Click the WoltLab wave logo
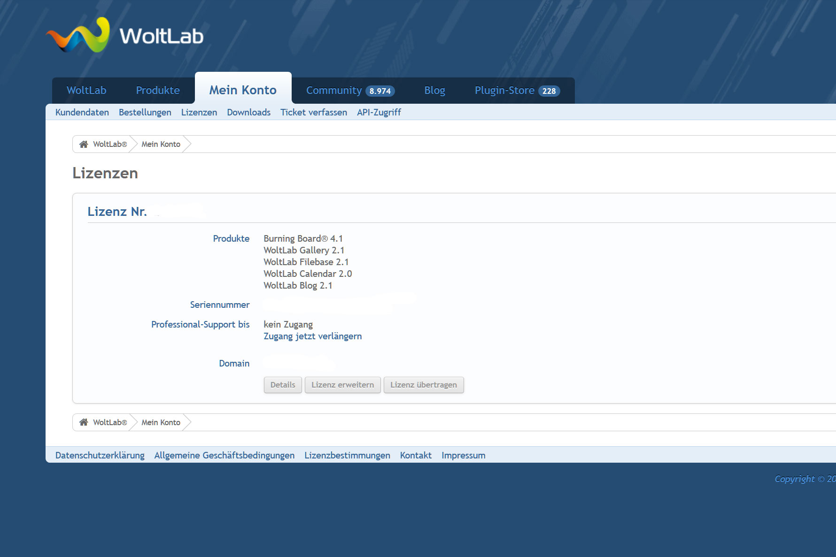 click(78, 36)
